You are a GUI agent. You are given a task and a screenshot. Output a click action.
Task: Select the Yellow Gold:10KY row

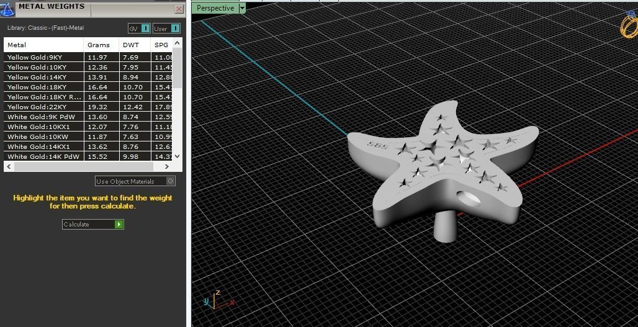[x=88, y=67]
